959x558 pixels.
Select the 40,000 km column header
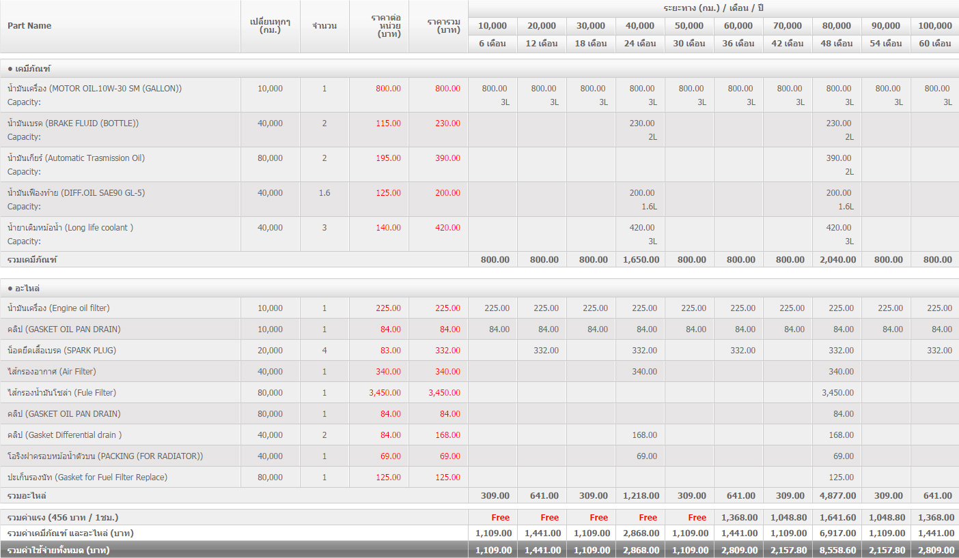click(639, 26)
